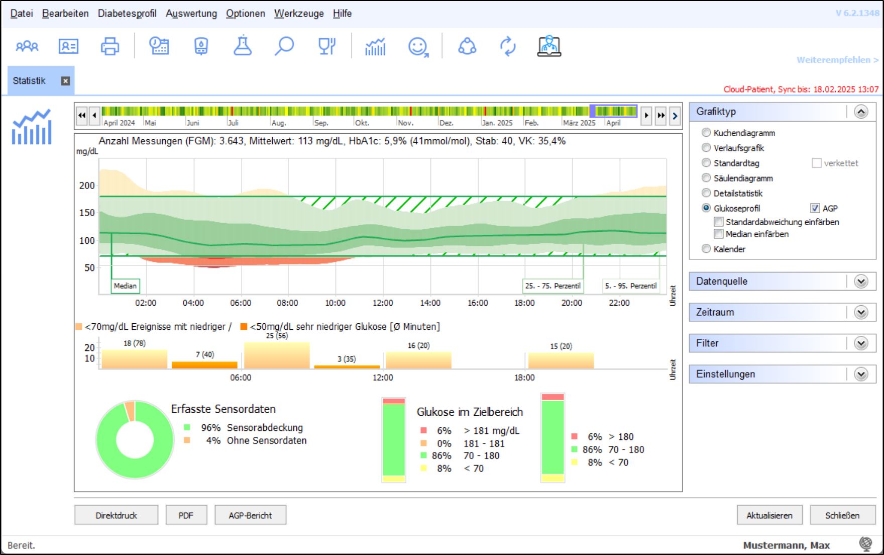Expand the Datenquelle panel

pyautogui.click(x=861, y=282)
